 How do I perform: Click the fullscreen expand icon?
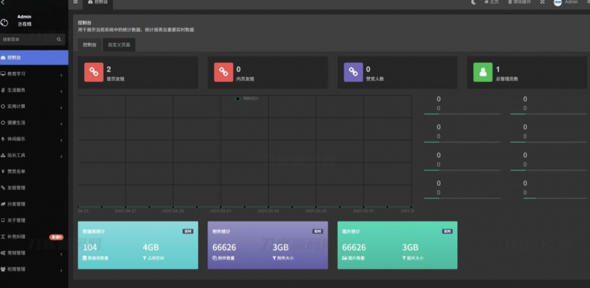[x=542, y=2]
